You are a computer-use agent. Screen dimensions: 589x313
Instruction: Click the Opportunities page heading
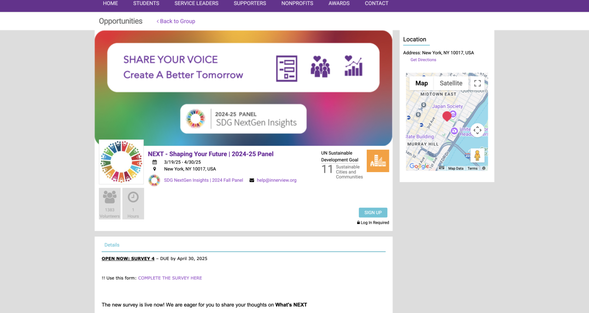coord(121,21)
